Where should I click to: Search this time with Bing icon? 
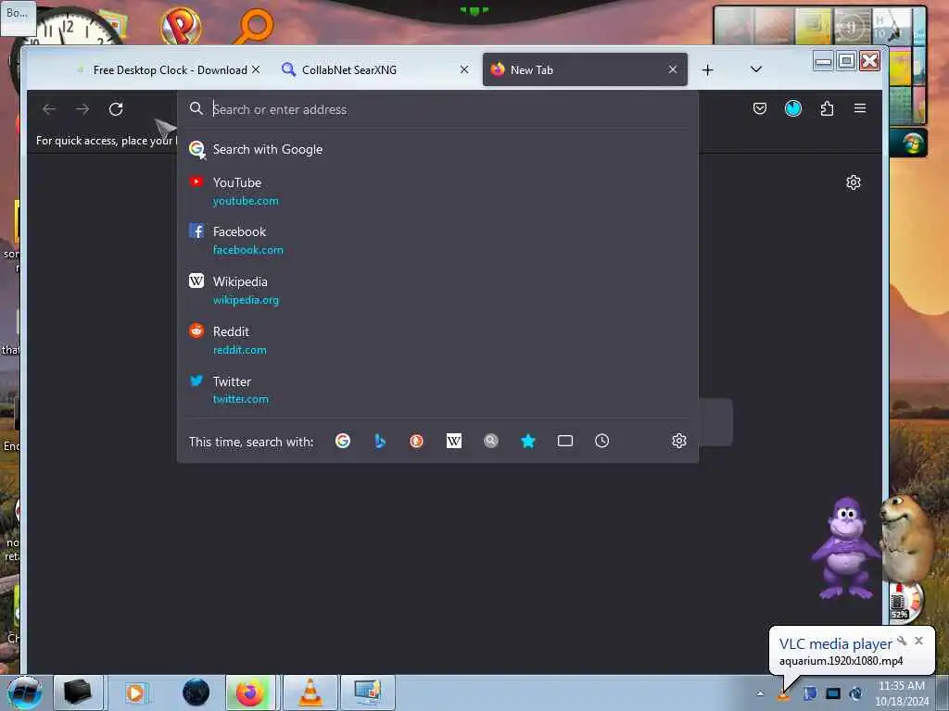379,441
